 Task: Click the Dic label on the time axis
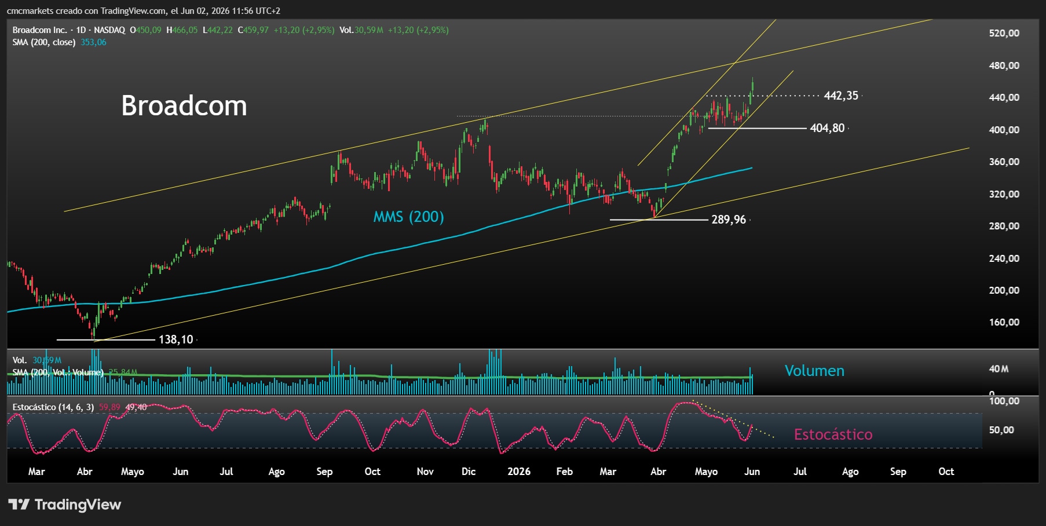[x=469, y=472]
